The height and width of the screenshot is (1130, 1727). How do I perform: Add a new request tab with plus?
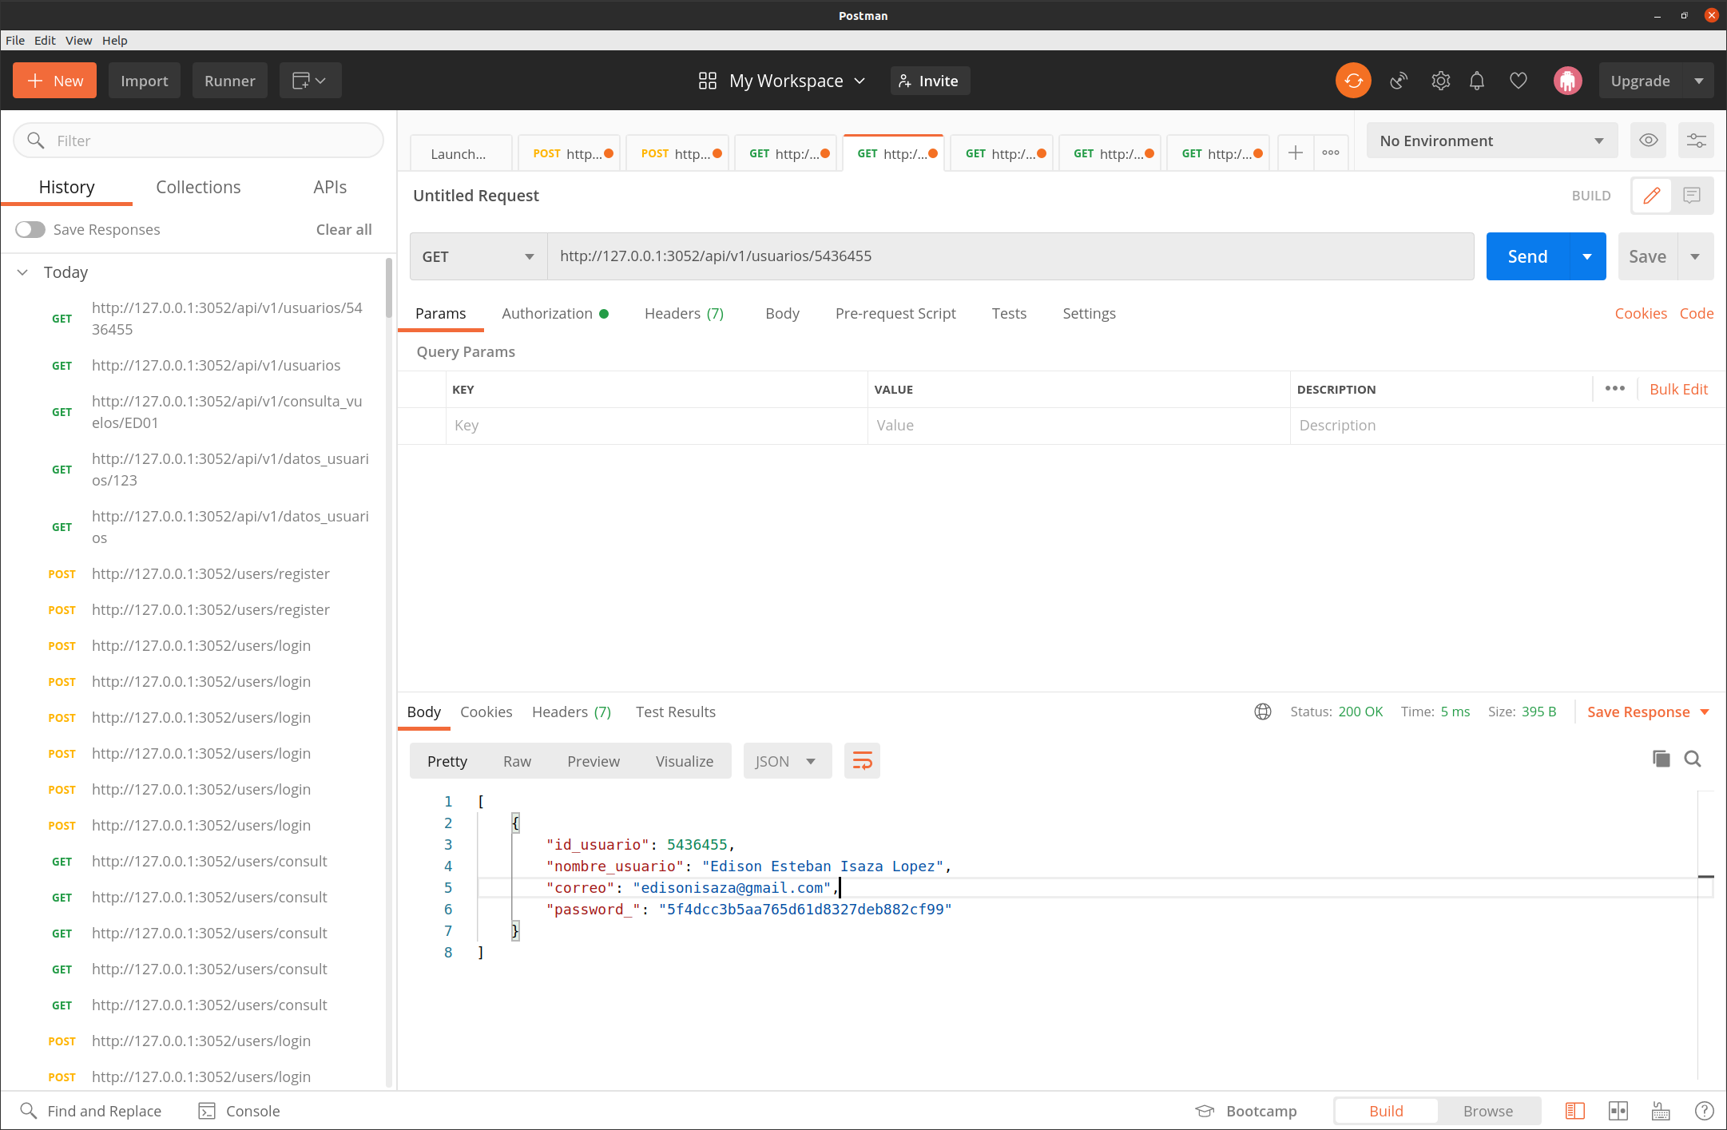(1296, 153)
